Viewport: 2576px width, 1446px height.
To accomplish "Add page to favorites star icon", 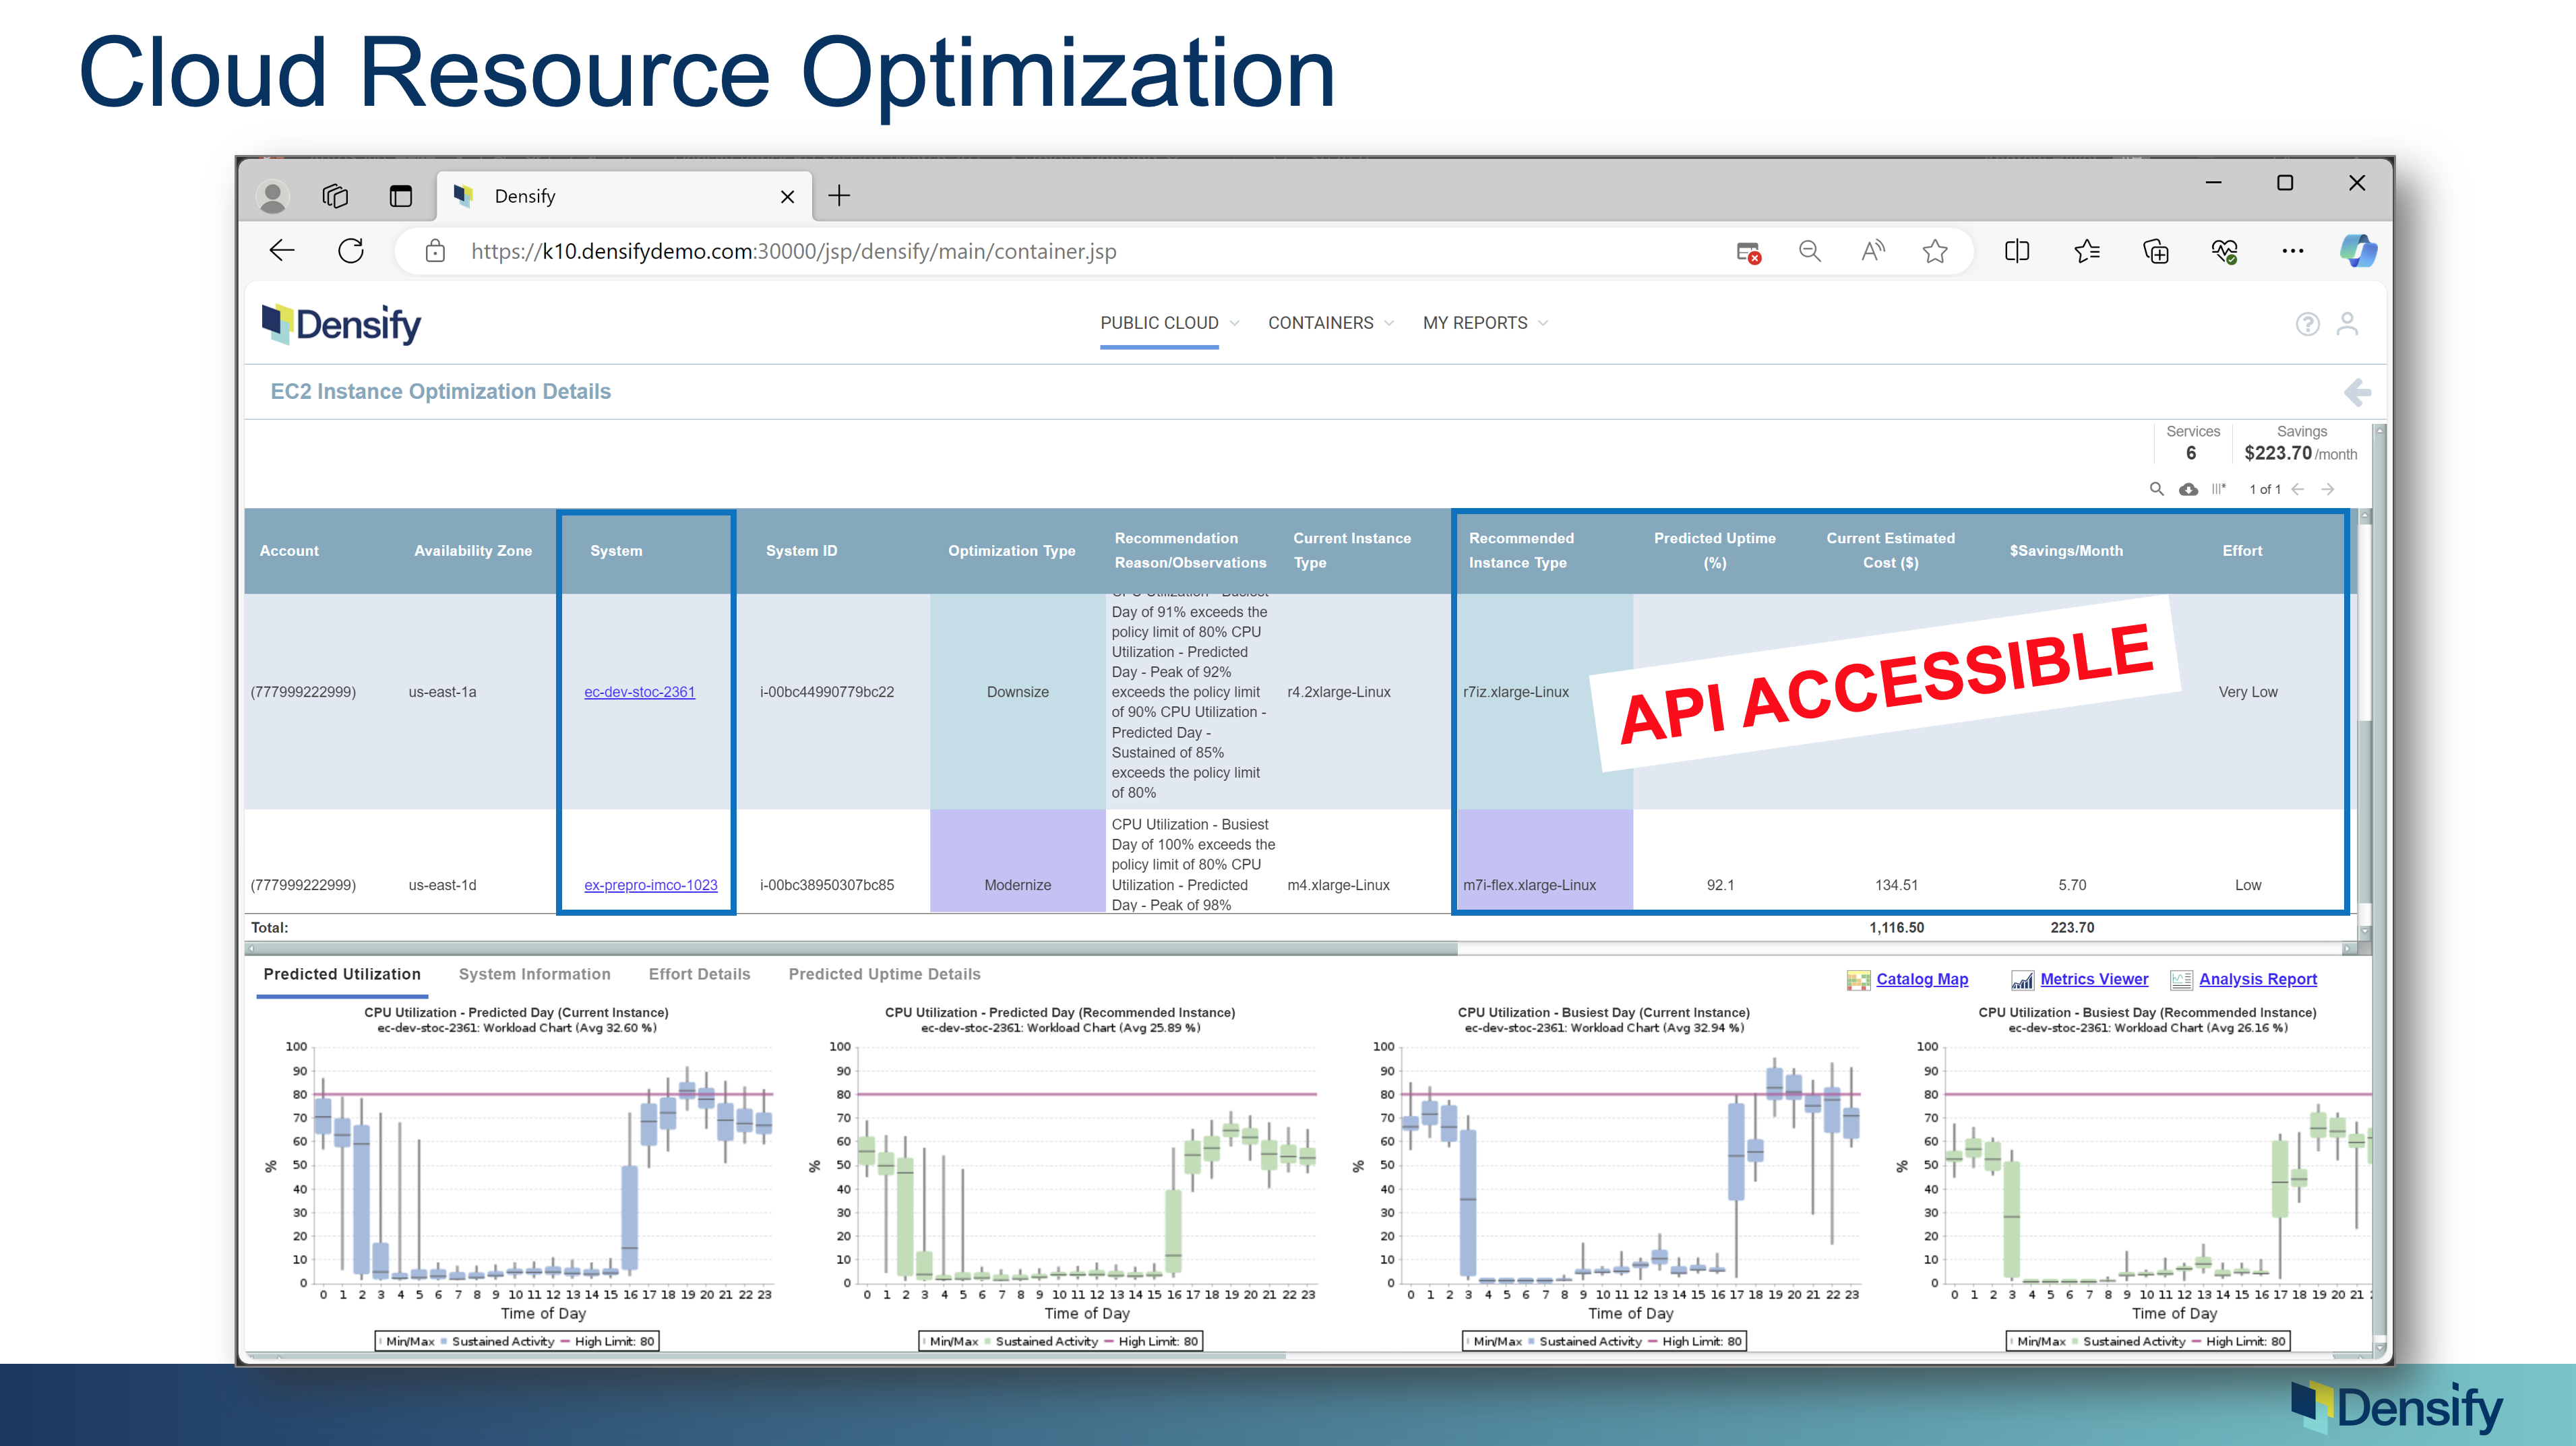I will pos(1935,251).
